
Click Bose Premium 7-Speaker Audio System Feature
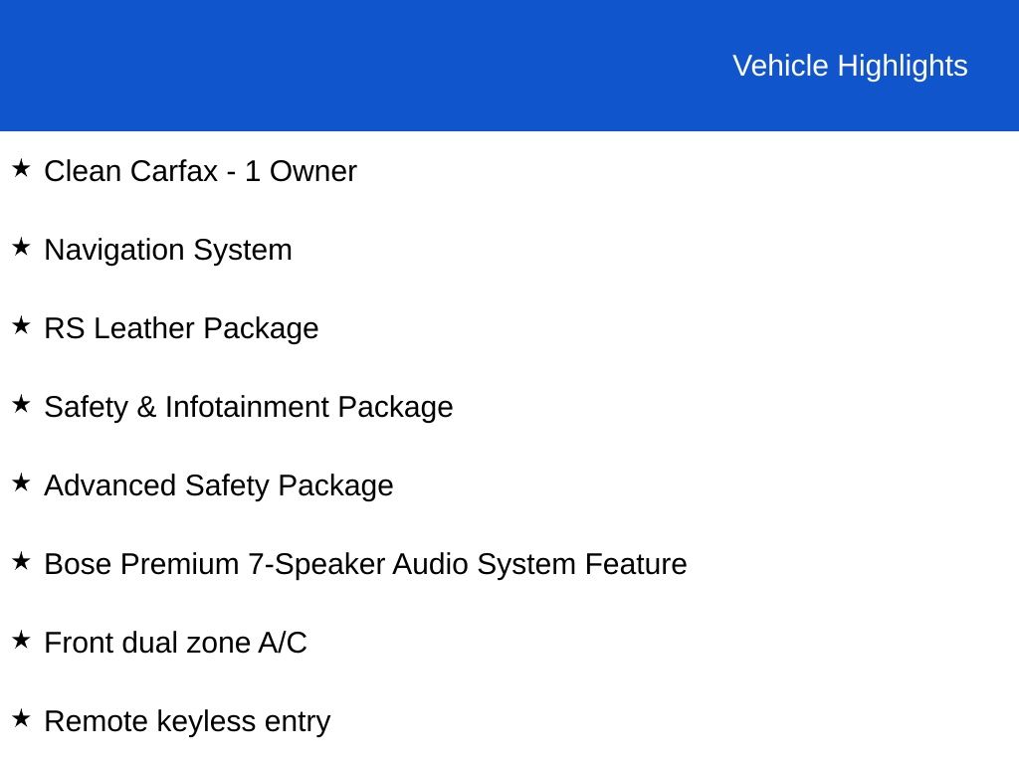[365, 564]
